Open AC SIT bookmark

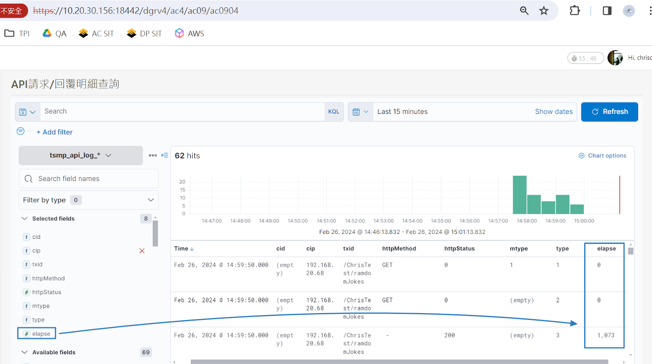tap(96, 33)
